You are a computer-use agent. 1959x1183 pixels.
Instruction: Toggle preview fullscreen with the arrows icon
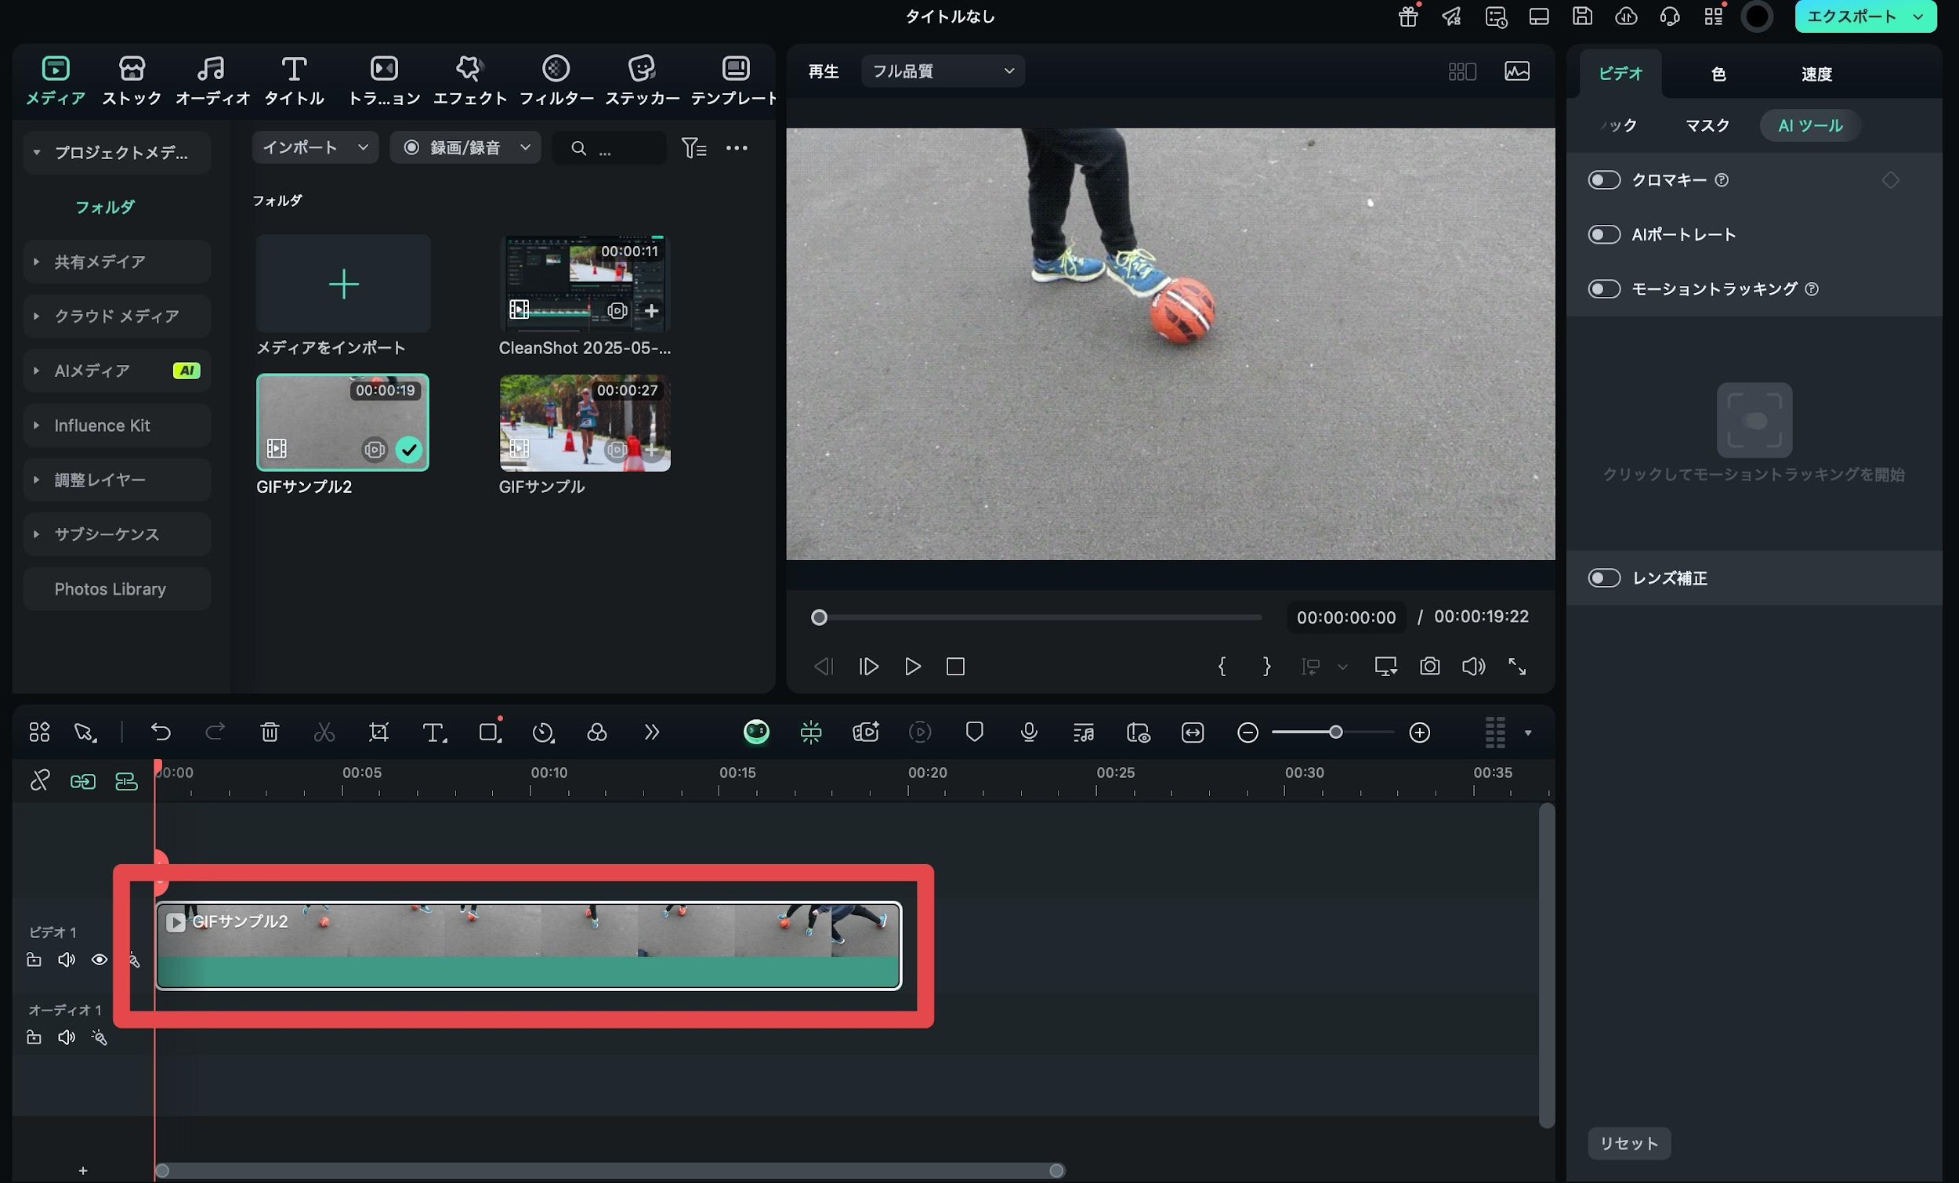coord(1517,666)
